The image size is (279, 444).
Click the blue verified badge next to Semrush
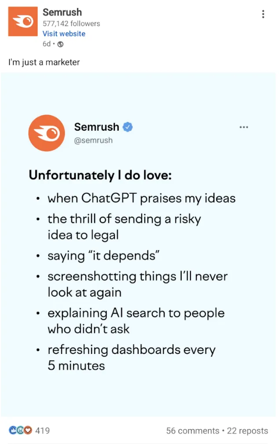127,127
